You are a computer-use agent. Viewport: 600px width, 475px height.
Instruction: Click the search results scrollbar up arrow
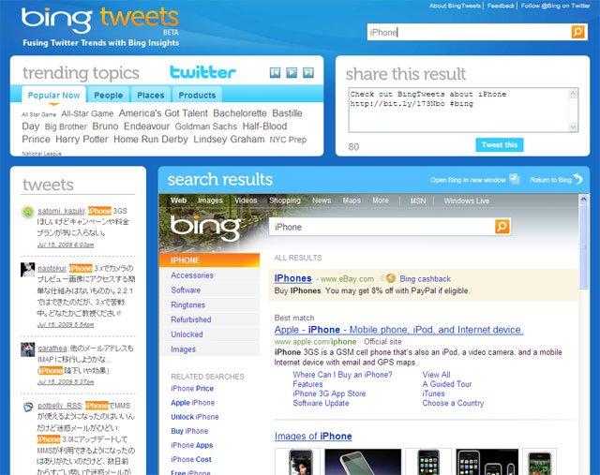(583, 199)
